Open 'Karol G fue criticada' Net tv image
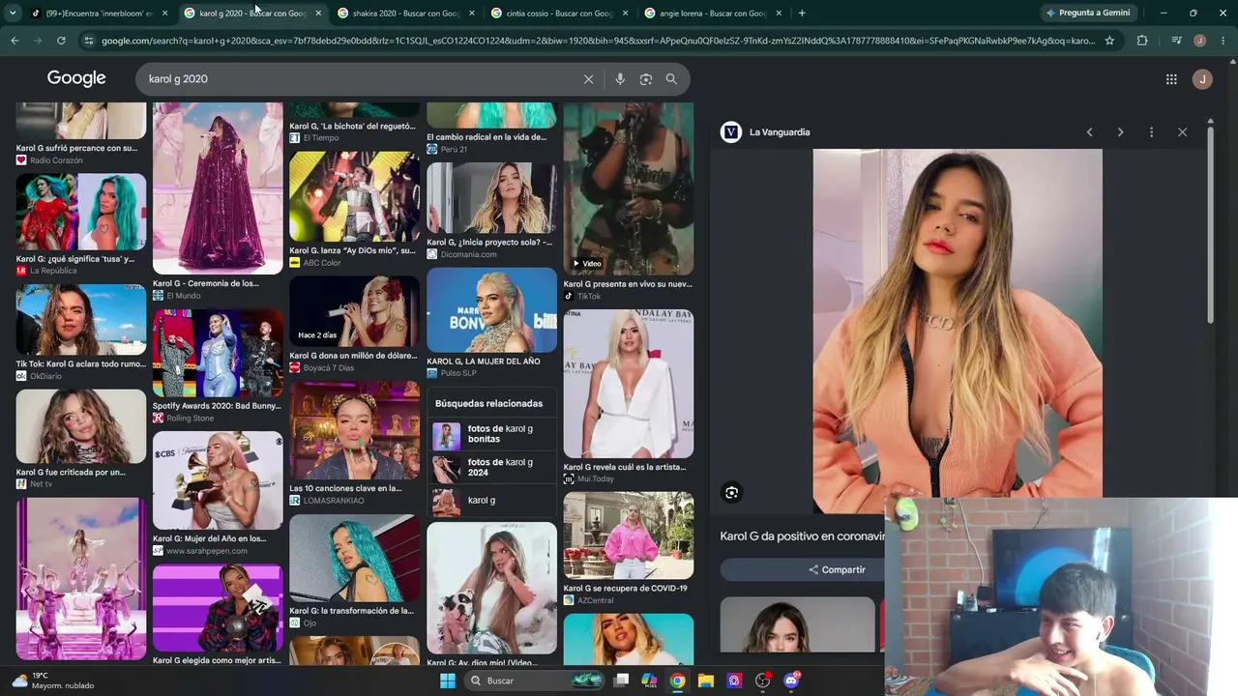This screenshot has width=1238, height=696. (x=81, y=426)
